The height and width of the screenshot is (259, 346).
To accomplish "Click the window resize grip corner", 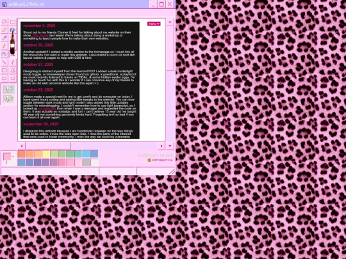I will click(172, 171).
